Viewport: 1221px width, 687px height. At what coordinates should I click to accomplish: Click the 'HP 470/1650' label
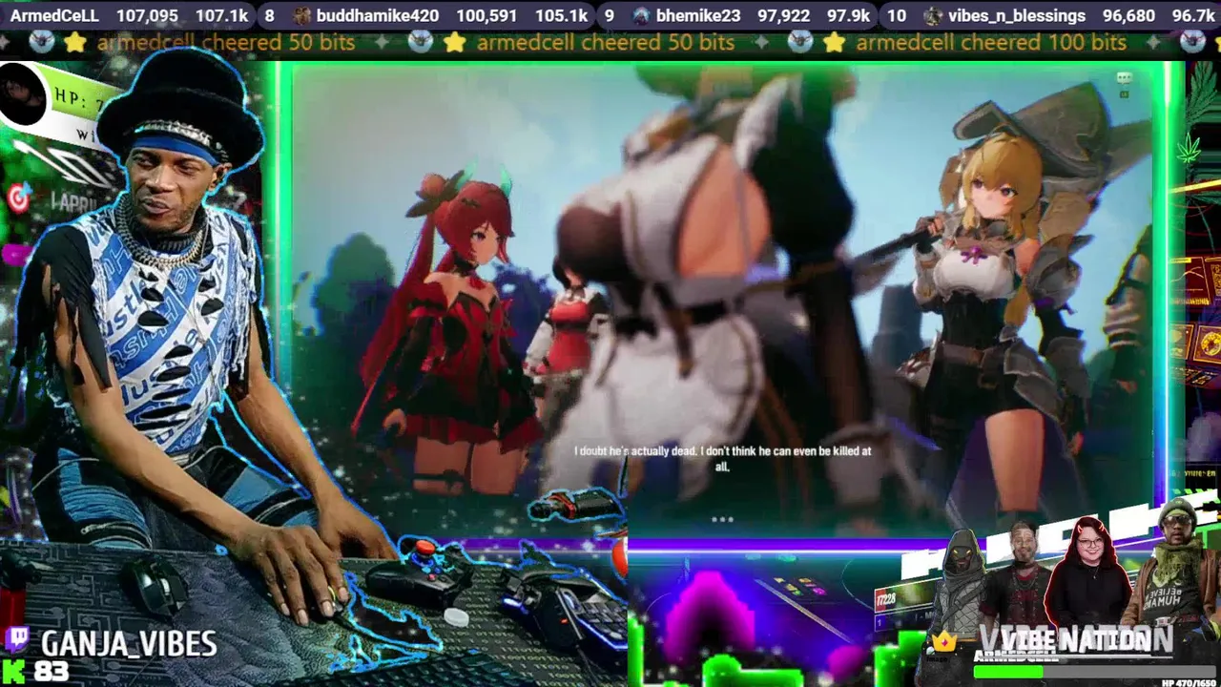click(1190, 681)
